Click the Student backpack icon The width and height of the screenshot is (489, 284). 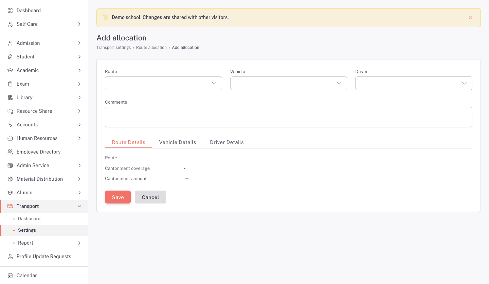pyautogui.click(x=10, y=57)
